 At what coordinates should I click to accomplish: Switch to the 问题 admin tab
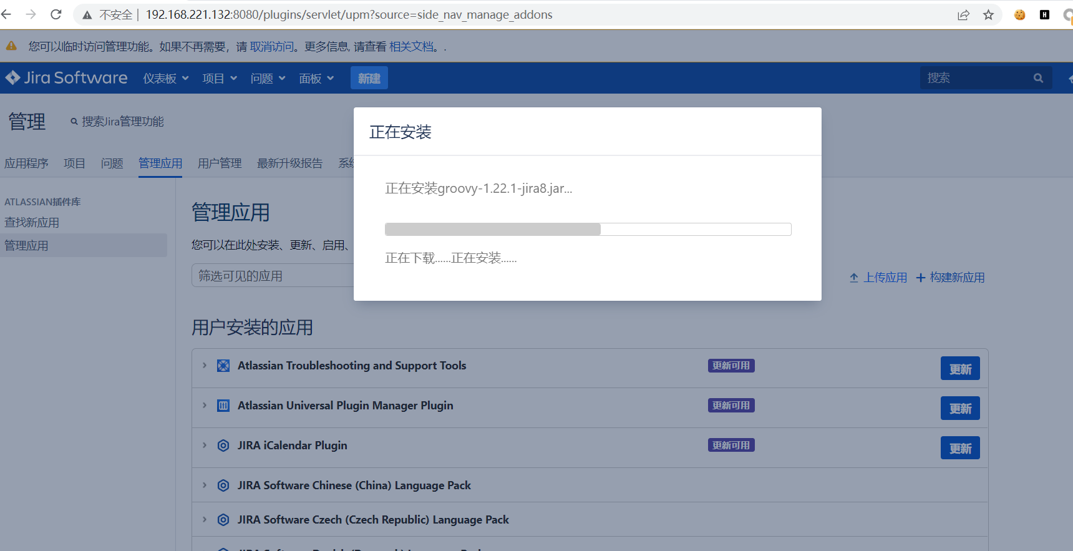pyautogui.click(x=112, y=163)
